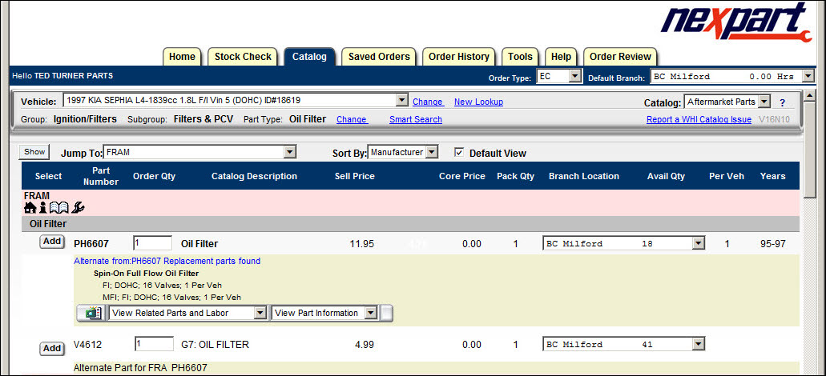Click the Part Type Change link
The image size is (826, 376).
coord(352,119)
